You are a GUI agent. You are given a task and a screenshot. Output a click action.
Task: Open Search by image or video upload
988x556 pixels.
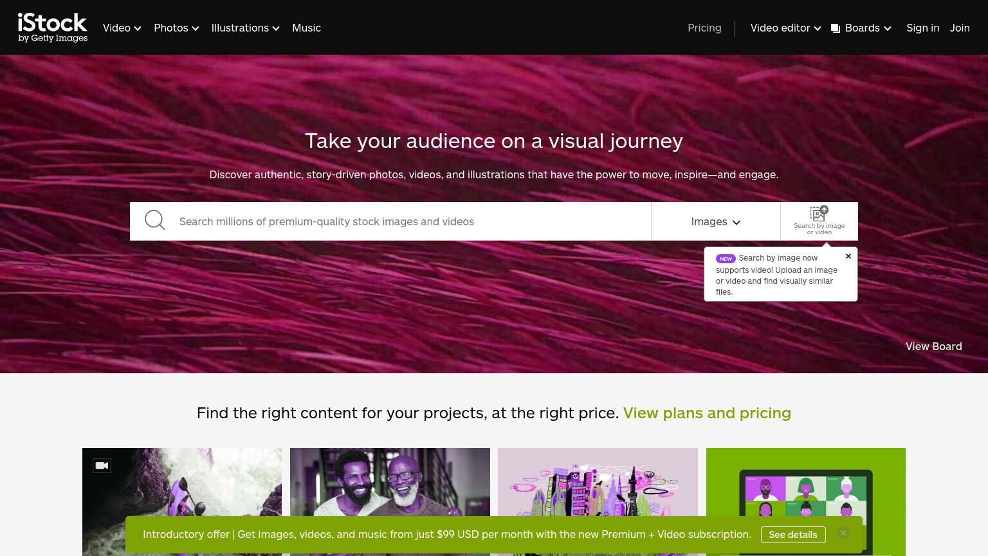pos(819,221)
